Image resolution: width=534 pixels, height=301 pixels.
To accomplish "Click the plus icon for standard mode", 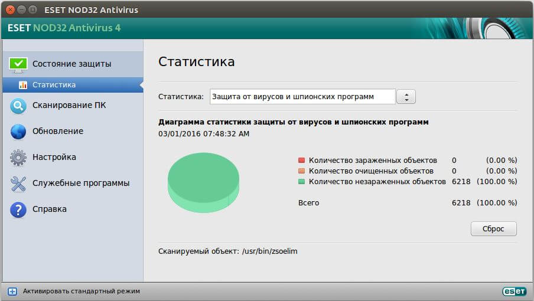I will (12, 292).
